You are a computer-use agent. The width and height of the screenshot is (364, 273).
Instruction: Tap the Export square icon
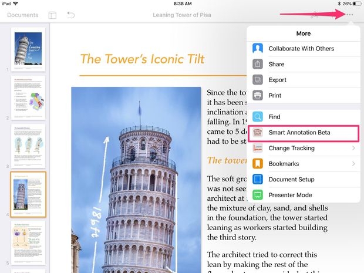(258, 80)
